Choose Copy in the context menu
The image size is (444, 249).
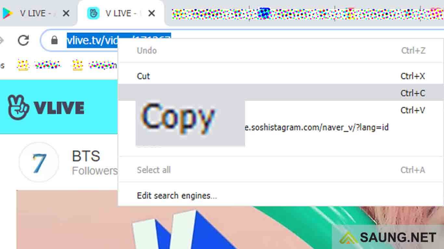pos(281,93)
